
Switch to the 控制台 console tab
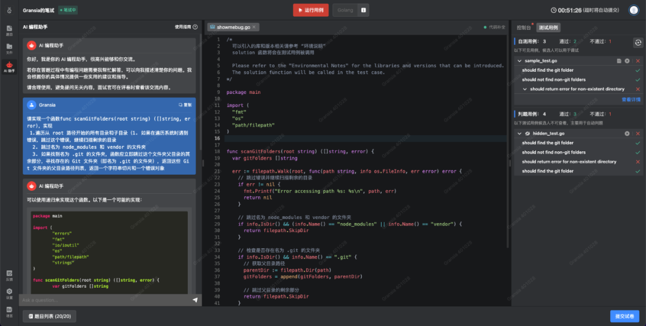tap(523, 28)
